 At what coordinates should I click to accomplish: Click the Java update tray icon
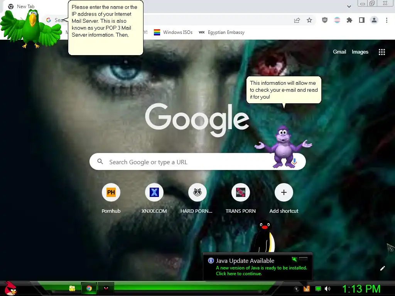click(306, 289)
